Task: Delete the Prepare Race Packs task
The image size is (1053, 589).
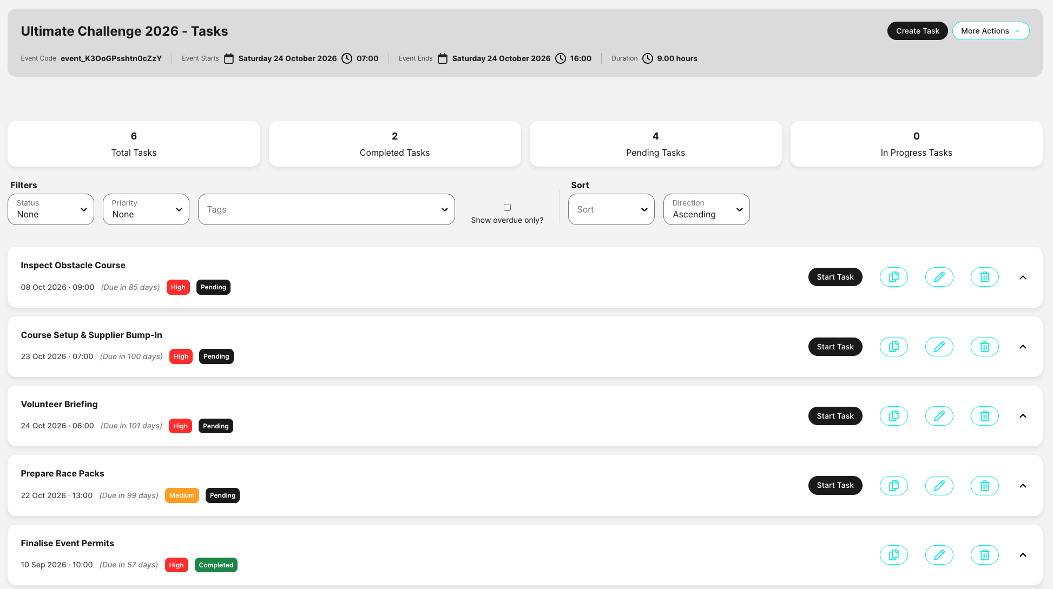Action: (985, 485)
